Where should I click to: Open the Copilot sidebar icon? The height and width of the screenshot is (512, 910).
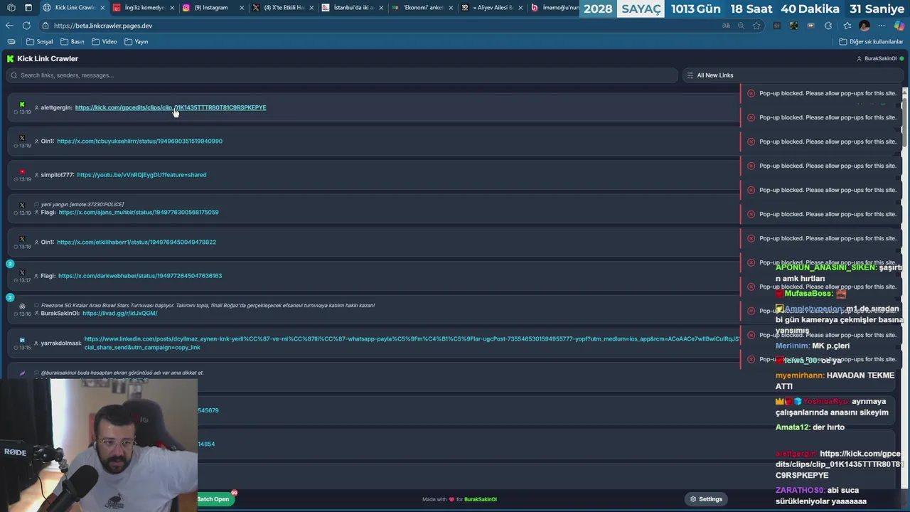pyautogui.click(x=899, y=26)
